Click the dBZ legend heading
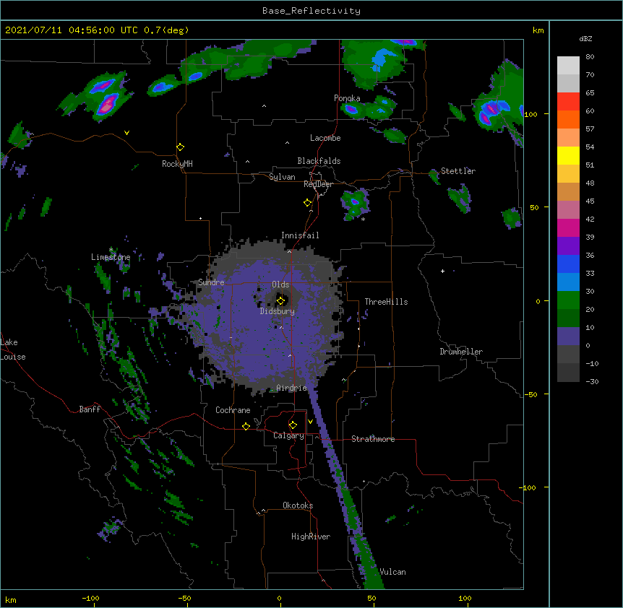 point(585,39)
